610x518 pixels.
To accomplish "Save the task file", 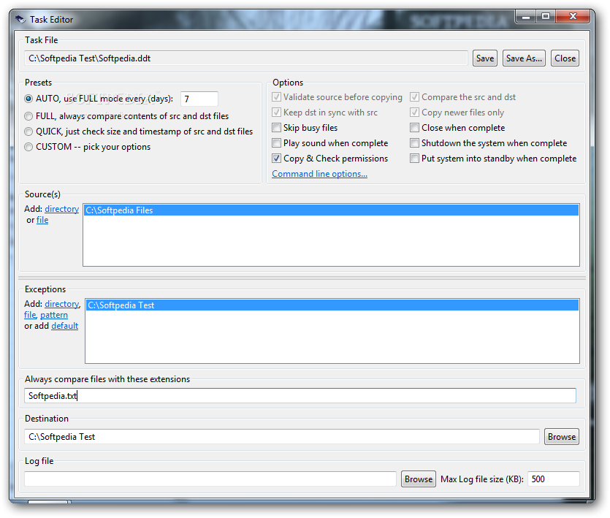I will pyautogui.click(x=485, y=58).
